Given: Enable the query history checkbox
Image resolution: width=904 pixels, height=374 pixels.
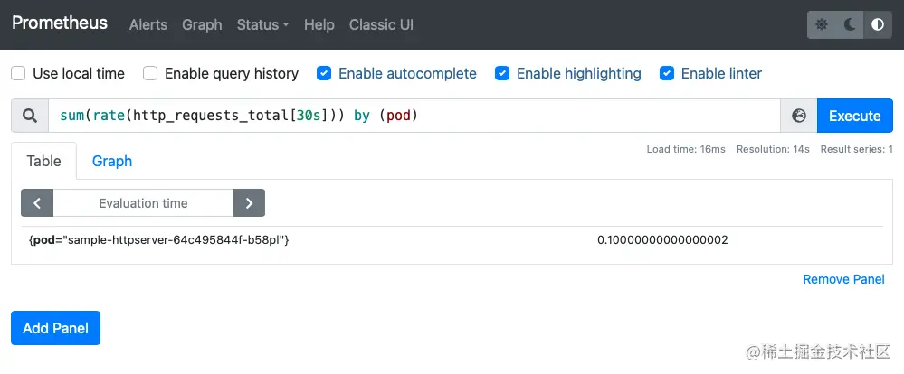Looking at the screenshot, I should 150,73.
